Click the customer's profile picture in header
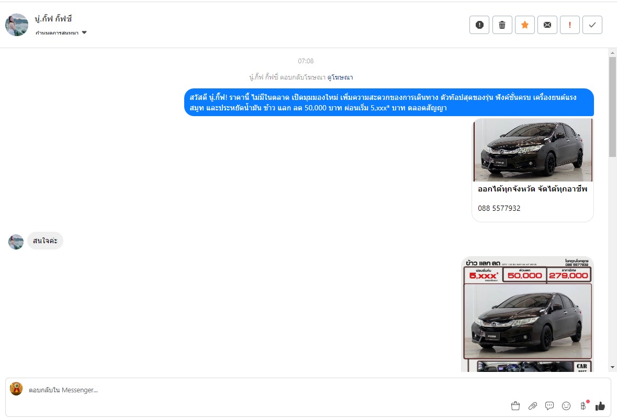 (17, 25)
